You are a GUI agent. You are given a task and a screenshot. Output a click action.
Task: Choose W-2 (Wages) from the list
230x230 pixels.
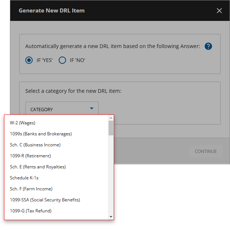tap(23, 123)
